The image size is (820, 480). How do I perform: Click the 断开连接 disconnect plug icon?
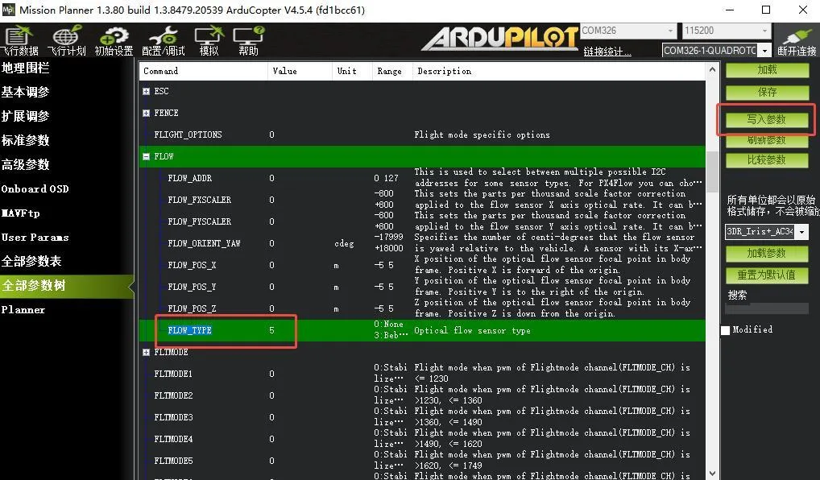797,41
